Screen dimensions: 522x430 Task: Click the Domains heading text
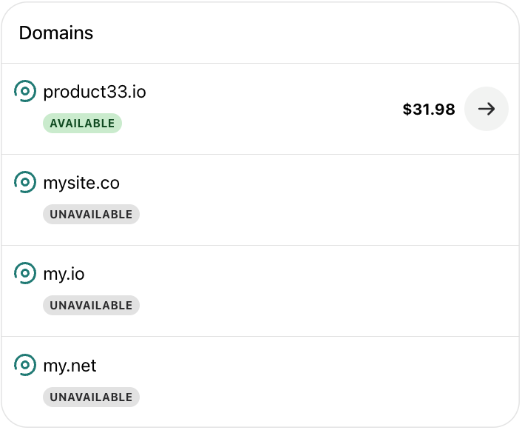(56, 33)
